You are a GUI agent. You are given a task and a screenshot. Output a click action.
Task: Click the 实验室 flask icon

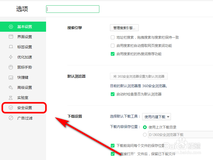(11, 98)
